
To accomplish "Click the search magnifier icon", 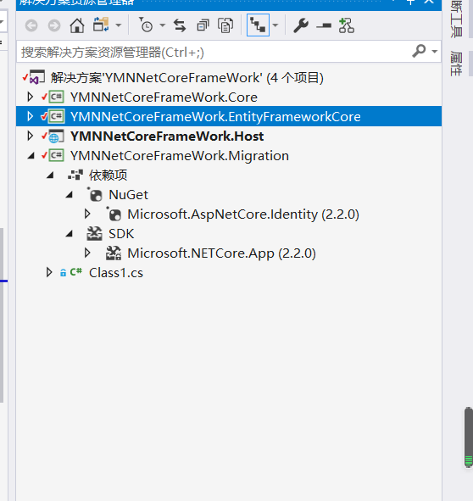I will (x=419, y=51).
